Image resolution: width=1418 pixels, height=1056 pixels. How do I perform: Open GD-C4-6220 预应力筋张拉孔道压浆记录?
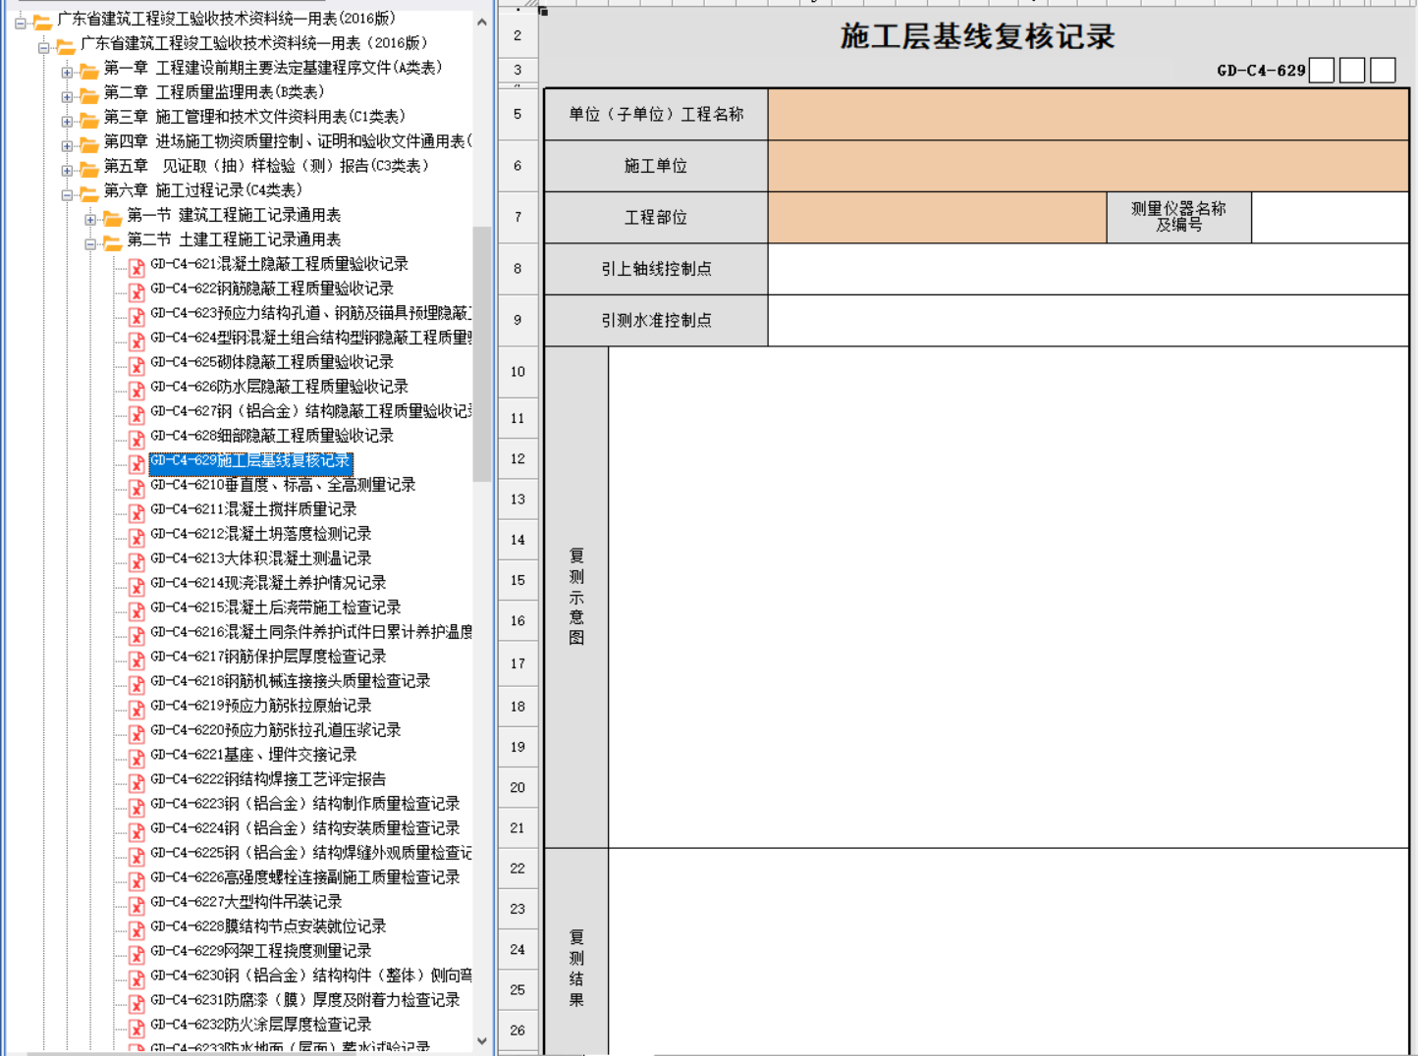276,730
